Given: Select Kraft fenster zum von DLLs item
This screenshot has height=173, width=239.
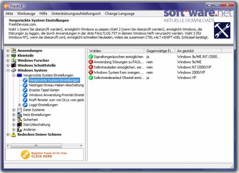Looking at the screenshot, I should click(x=56, y=100).
